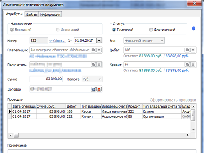Click the Касса owner type cell

click(x=91, y=111)
